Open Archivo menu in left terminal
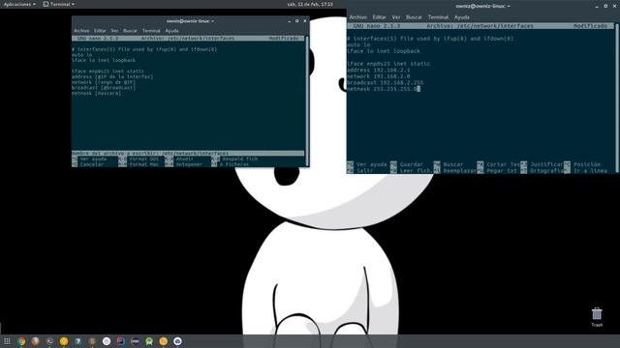This screenshot has width=620, height=348. 81,30
